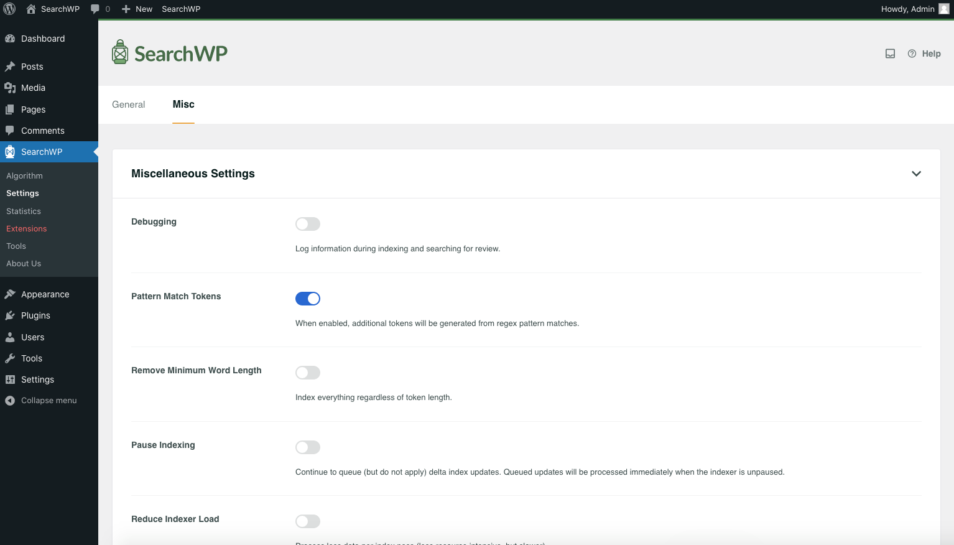Click the Help link text
Screen dimensions: 954x545
click(x=931, y=54)
